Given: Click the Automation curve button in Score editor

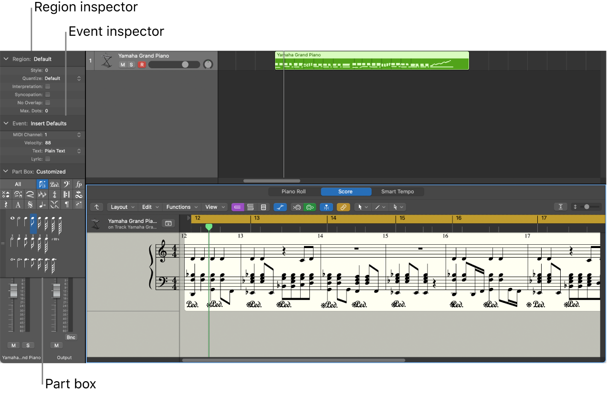Looking at the screenshot, I should click(280, 207).
